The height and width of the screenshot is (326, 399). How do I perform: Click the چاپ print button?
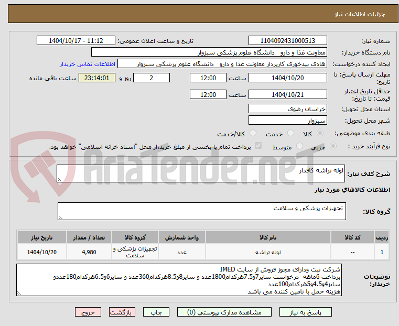click(156, 312)
